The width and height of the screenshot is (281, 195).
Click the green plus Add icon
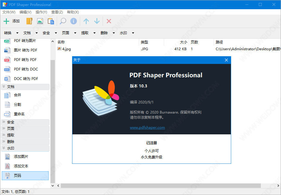click(x=6, y=21)
